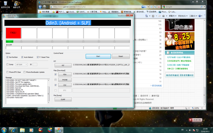Viewport: 213px width, 133px height.
Task: Click the PIT file button
Action: (63, 66)
